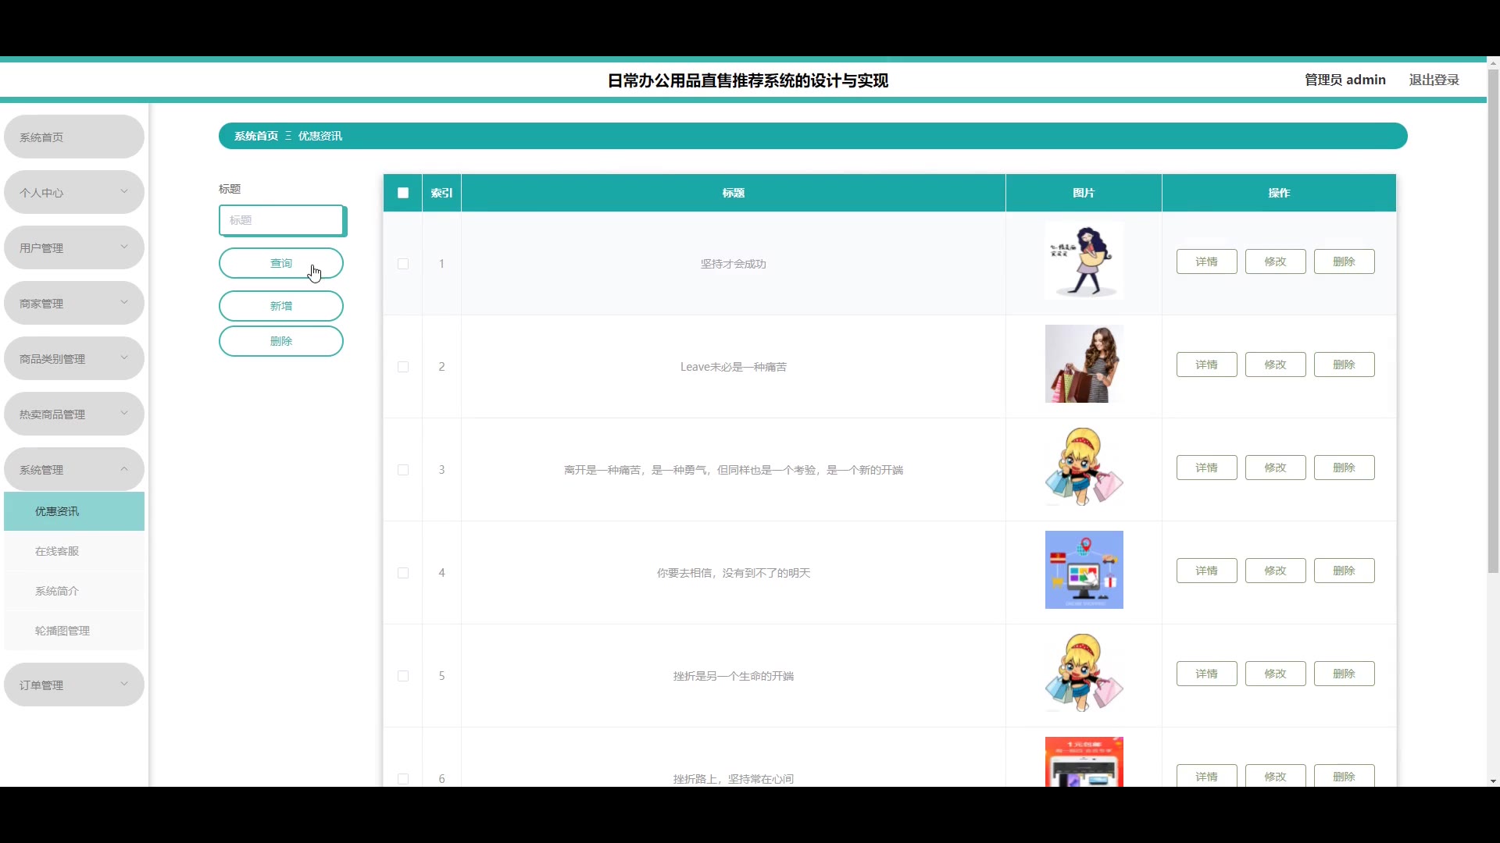
Task: Expand the 商品类别管理 chevron
Action: [x=124, y=357]
